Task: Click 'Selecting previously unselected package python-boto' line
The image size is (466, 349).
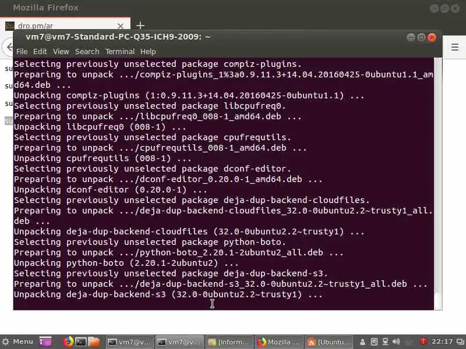Action: (150, 242)
